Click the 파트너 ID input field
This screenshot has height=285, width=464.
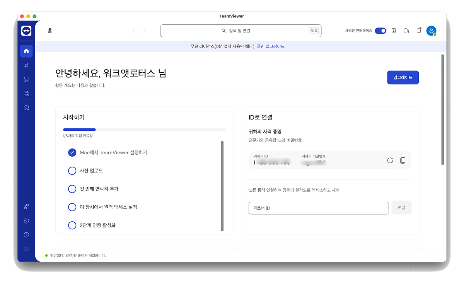[x=319, y=208]
